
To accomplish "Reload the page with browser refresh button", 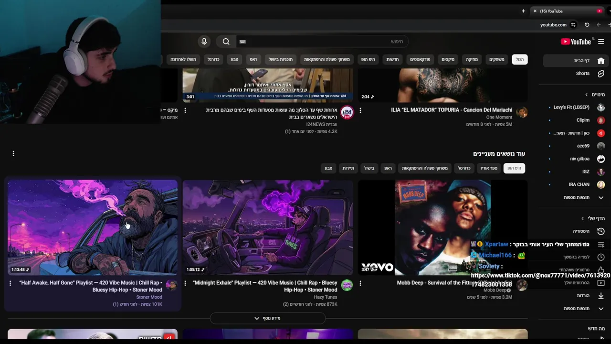I will pos(587,25).
